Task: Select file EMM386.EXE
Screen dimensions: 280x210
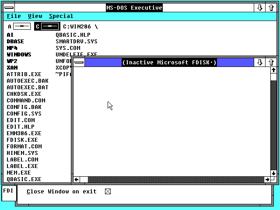Action: click(24, 133)
